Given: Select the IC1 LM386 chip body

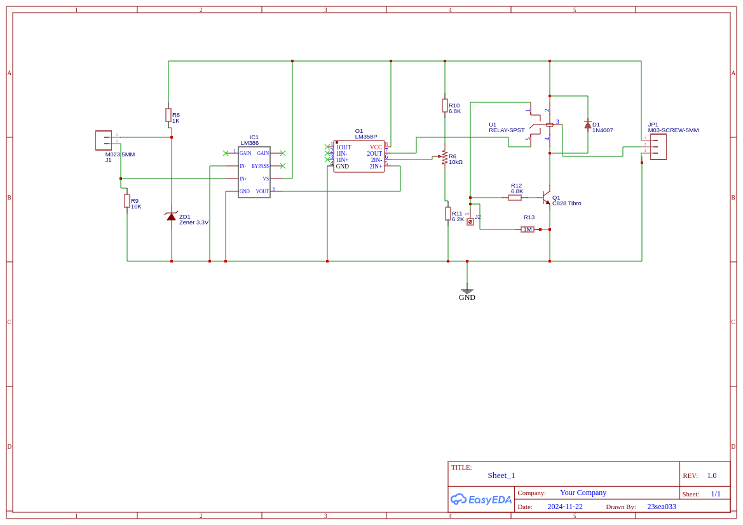Looking at the screenshot, I should [x=254, y=172].
